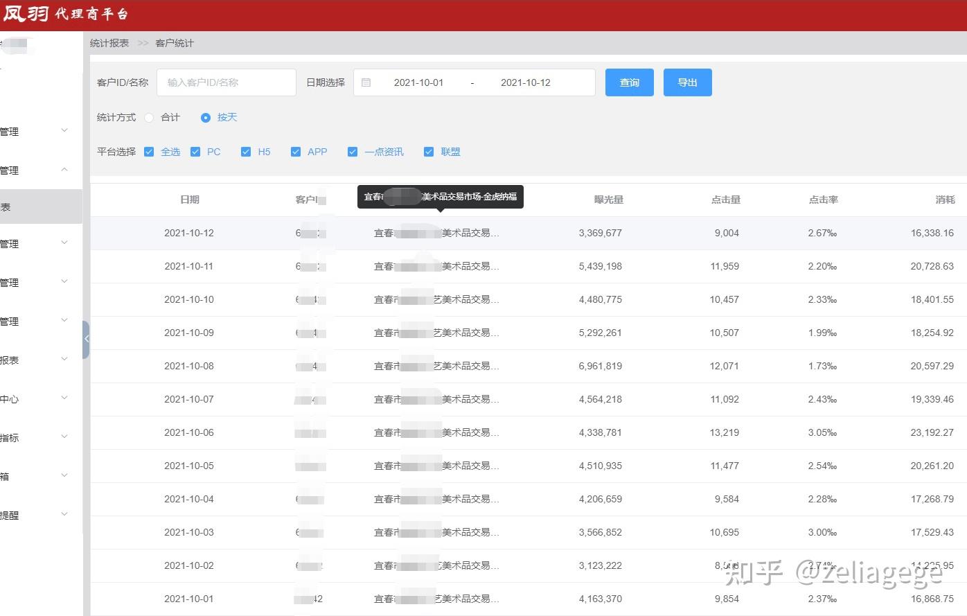Screen dimensions: 967x616
Task: Select the 2021-10-10 date cell
Action: 189,299
